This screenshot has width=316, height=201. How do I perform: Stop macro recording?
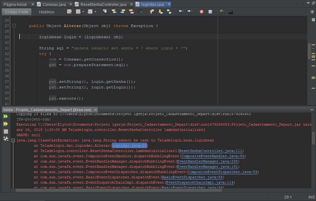210,12
